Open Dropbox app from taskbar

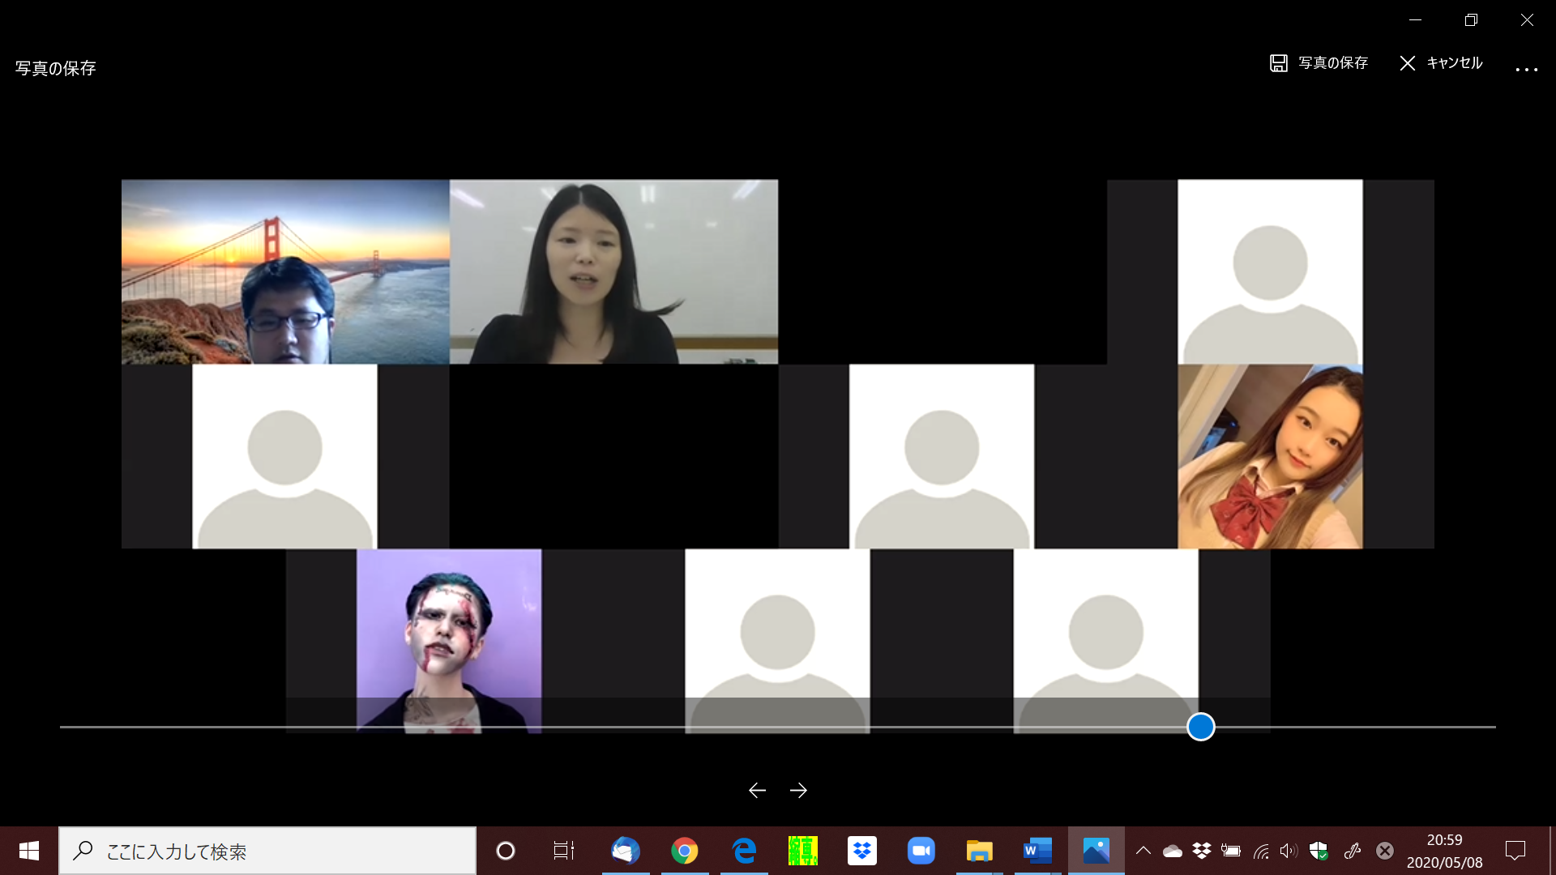[862, 851]
